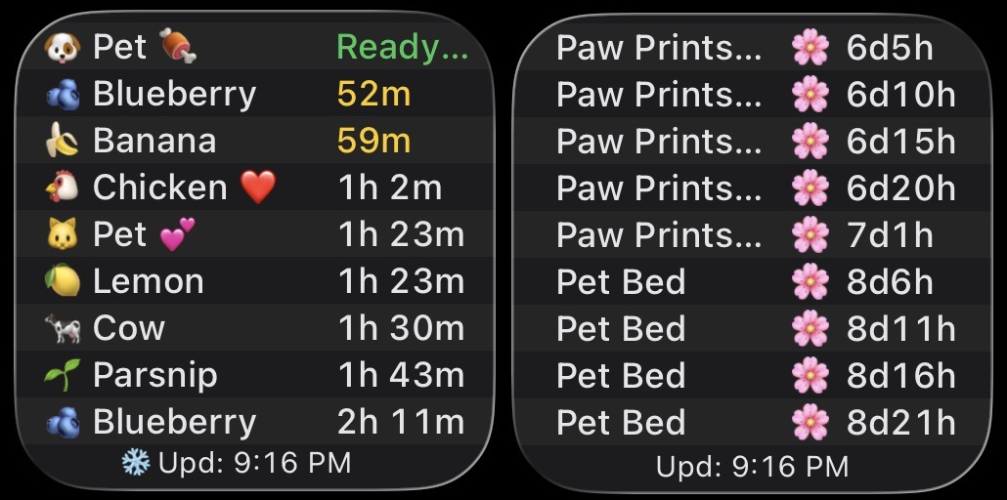Select the Pet Bed entry at 8d6h
The width and height of the screenshot is (1007, 500).
(621, 281)
